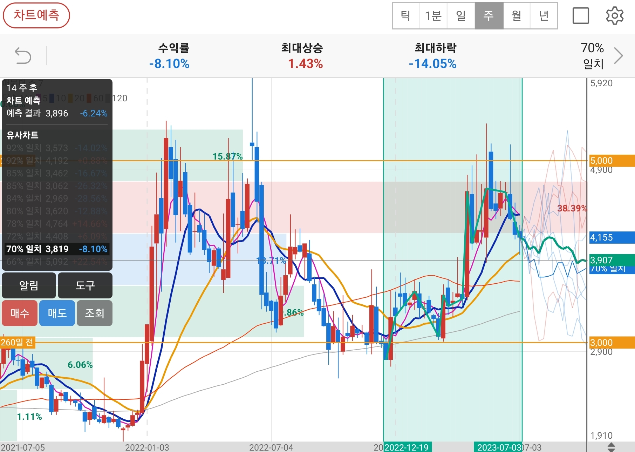
Task: Select the 85% 일치 3,462 similar chart
Action: tap(57, 173)
